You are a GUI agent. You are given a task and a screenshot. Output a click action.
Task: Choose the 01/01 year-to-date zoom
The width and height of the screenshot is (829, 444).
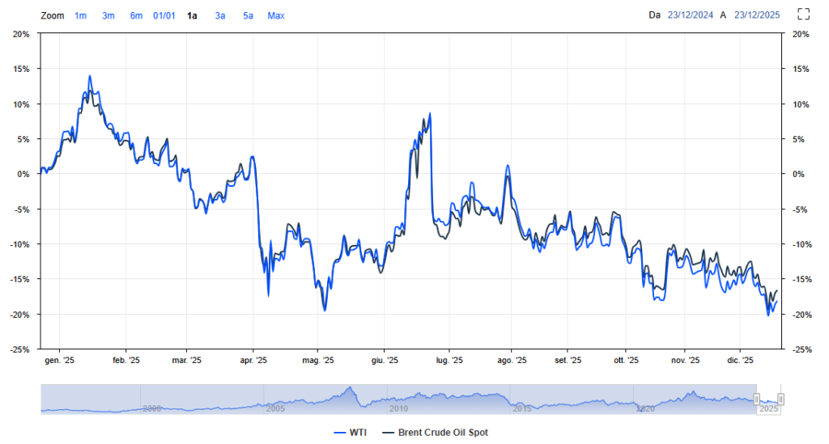[164, 15]
